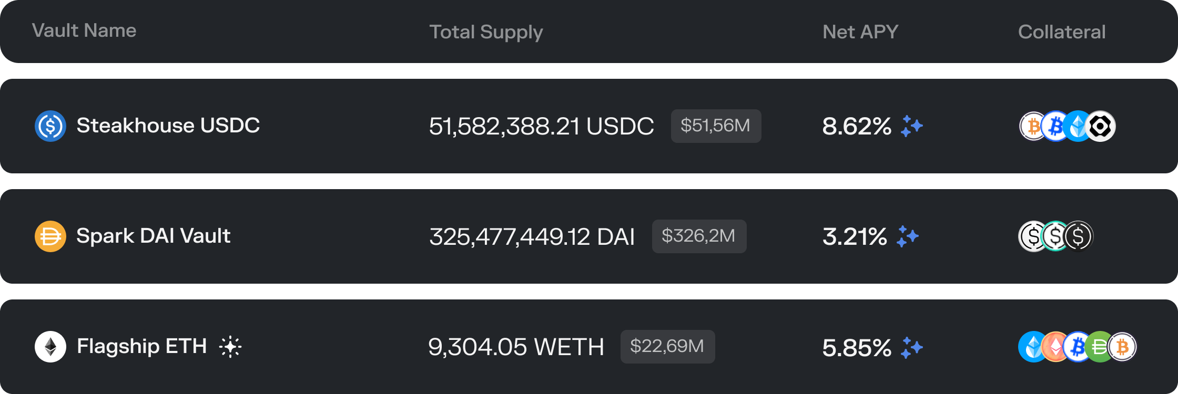
Task: Click the blue sparkle icon beside 3.21% APY
Action: pos(908,236)
